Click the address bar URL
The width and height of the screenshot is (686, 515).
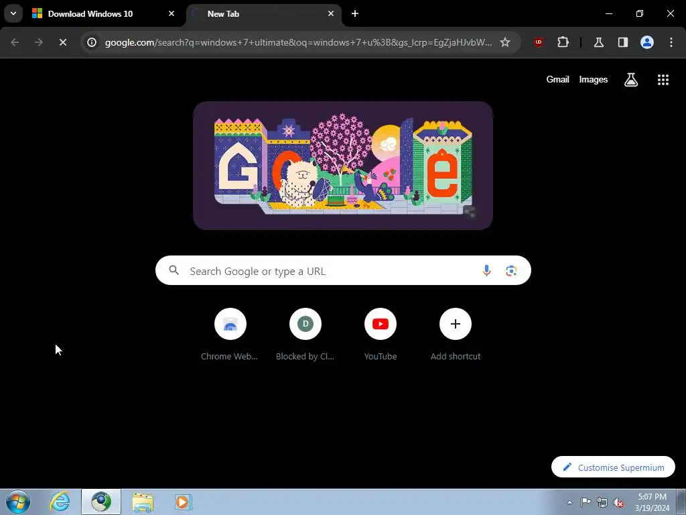(x=298, y=42)
